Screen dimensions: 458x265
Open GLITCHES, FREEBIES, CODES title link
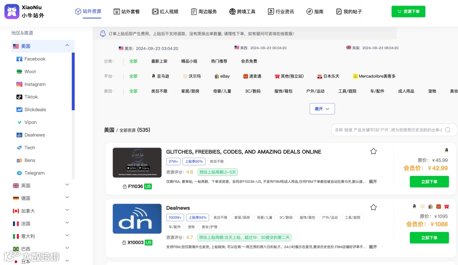243,152
